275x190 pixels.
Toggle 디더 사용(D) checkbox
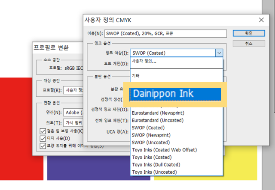click(x=43, y=139)
